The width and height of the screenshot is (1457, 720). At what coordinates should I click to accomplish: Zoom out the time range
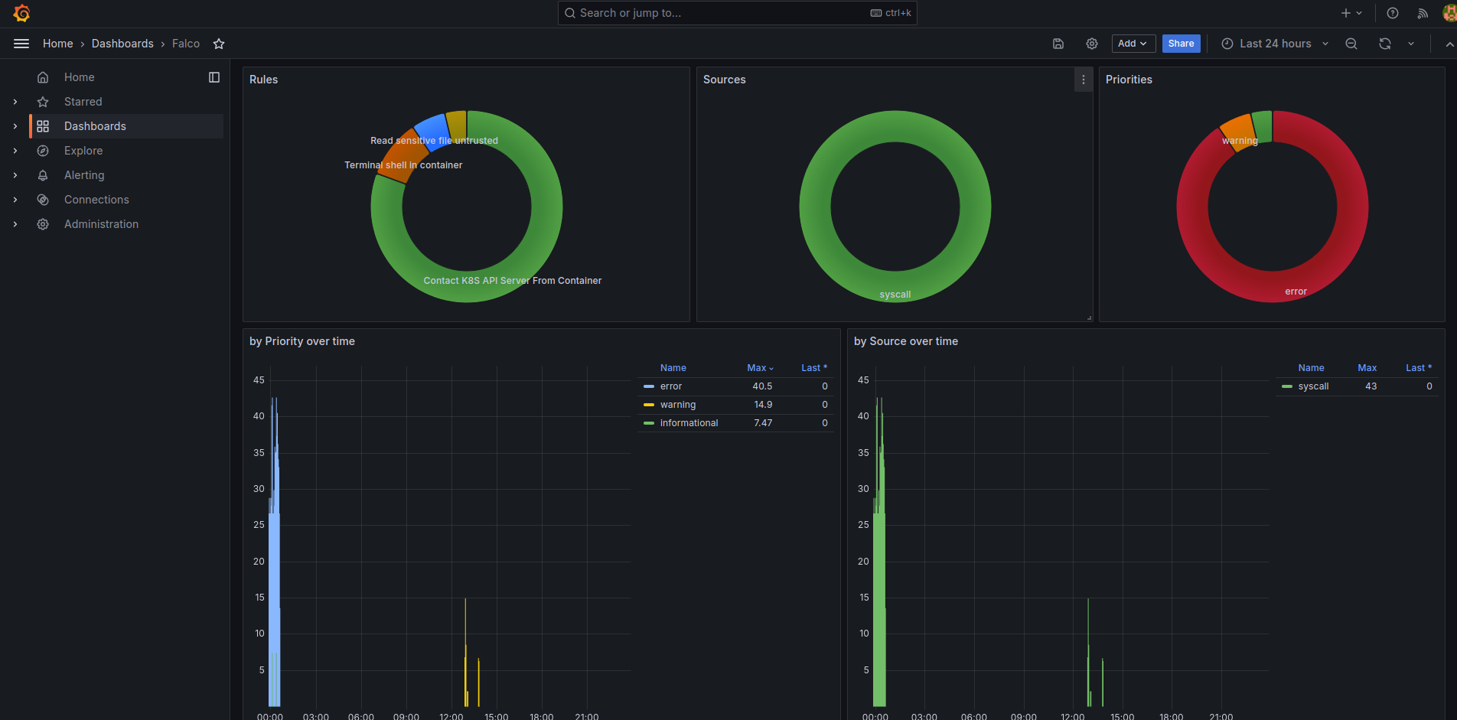click(x=1351, y=44)
